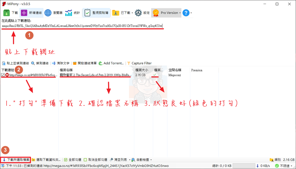
Task: Click 清空列表 clear list
Action: [x=118, y=160]
